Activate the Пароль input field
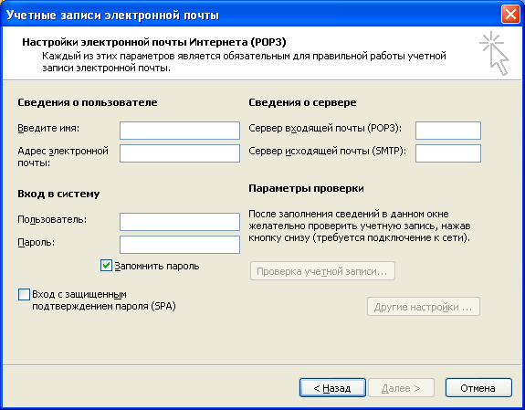Screen dimensions: 525x410 [x=180, y=245]
